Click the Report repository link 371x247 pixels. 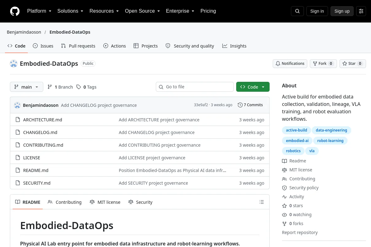tap(300, 232)
